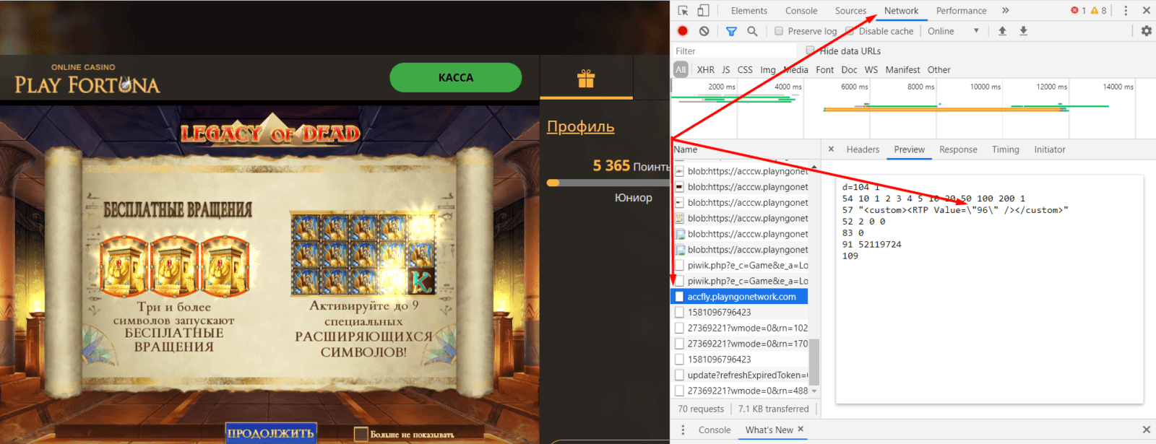The width and height of the screenshot is (1156, 444).
Task: Clear the network log icon
Action: [704, 31]
